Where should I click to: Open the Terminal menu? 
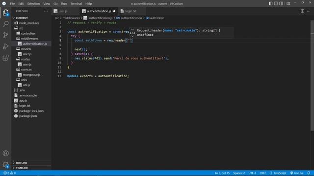76,3
